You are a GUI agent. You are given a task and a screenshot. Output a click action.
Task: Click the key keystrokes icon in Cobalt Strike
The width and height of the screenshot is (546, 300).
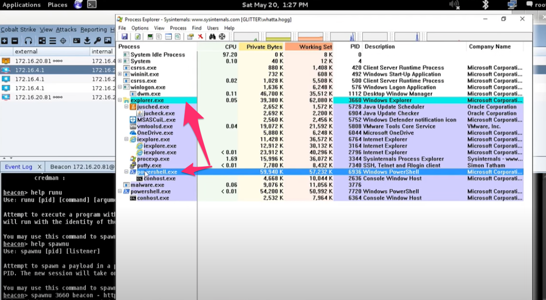coord(98,41)
